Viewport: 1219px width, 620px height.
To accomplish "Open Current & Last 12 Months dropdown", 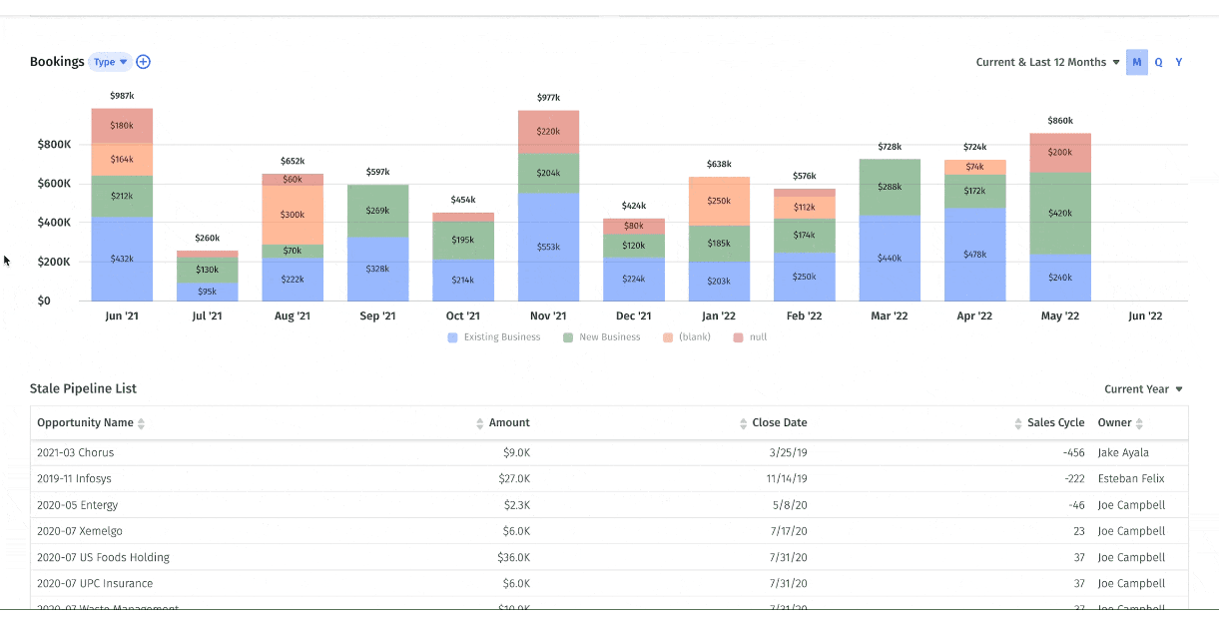I will click(1047, 62).
